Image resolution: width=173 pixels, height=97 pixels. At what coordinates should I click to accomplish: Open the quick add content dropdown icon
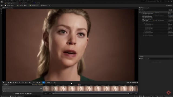[x=18, y=5]
